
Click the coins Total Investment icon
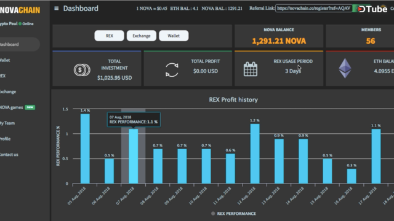(82, 70)
